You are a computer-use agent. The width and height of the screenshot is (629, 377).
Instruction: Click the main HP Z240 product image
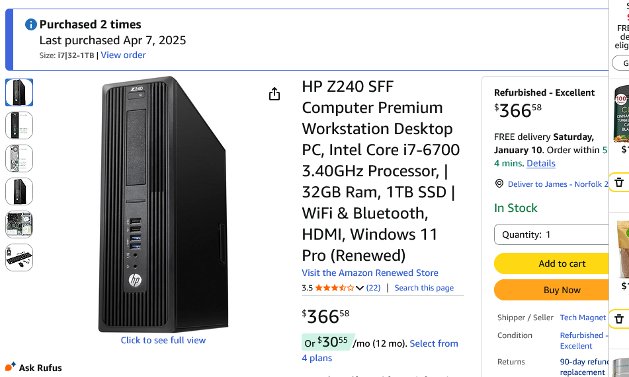(163, 203)
